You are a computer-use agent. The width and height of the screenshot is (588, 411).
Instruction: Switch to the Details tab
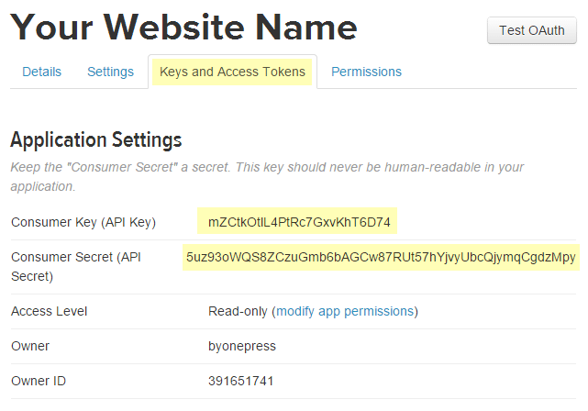click(x=41, y=72)
